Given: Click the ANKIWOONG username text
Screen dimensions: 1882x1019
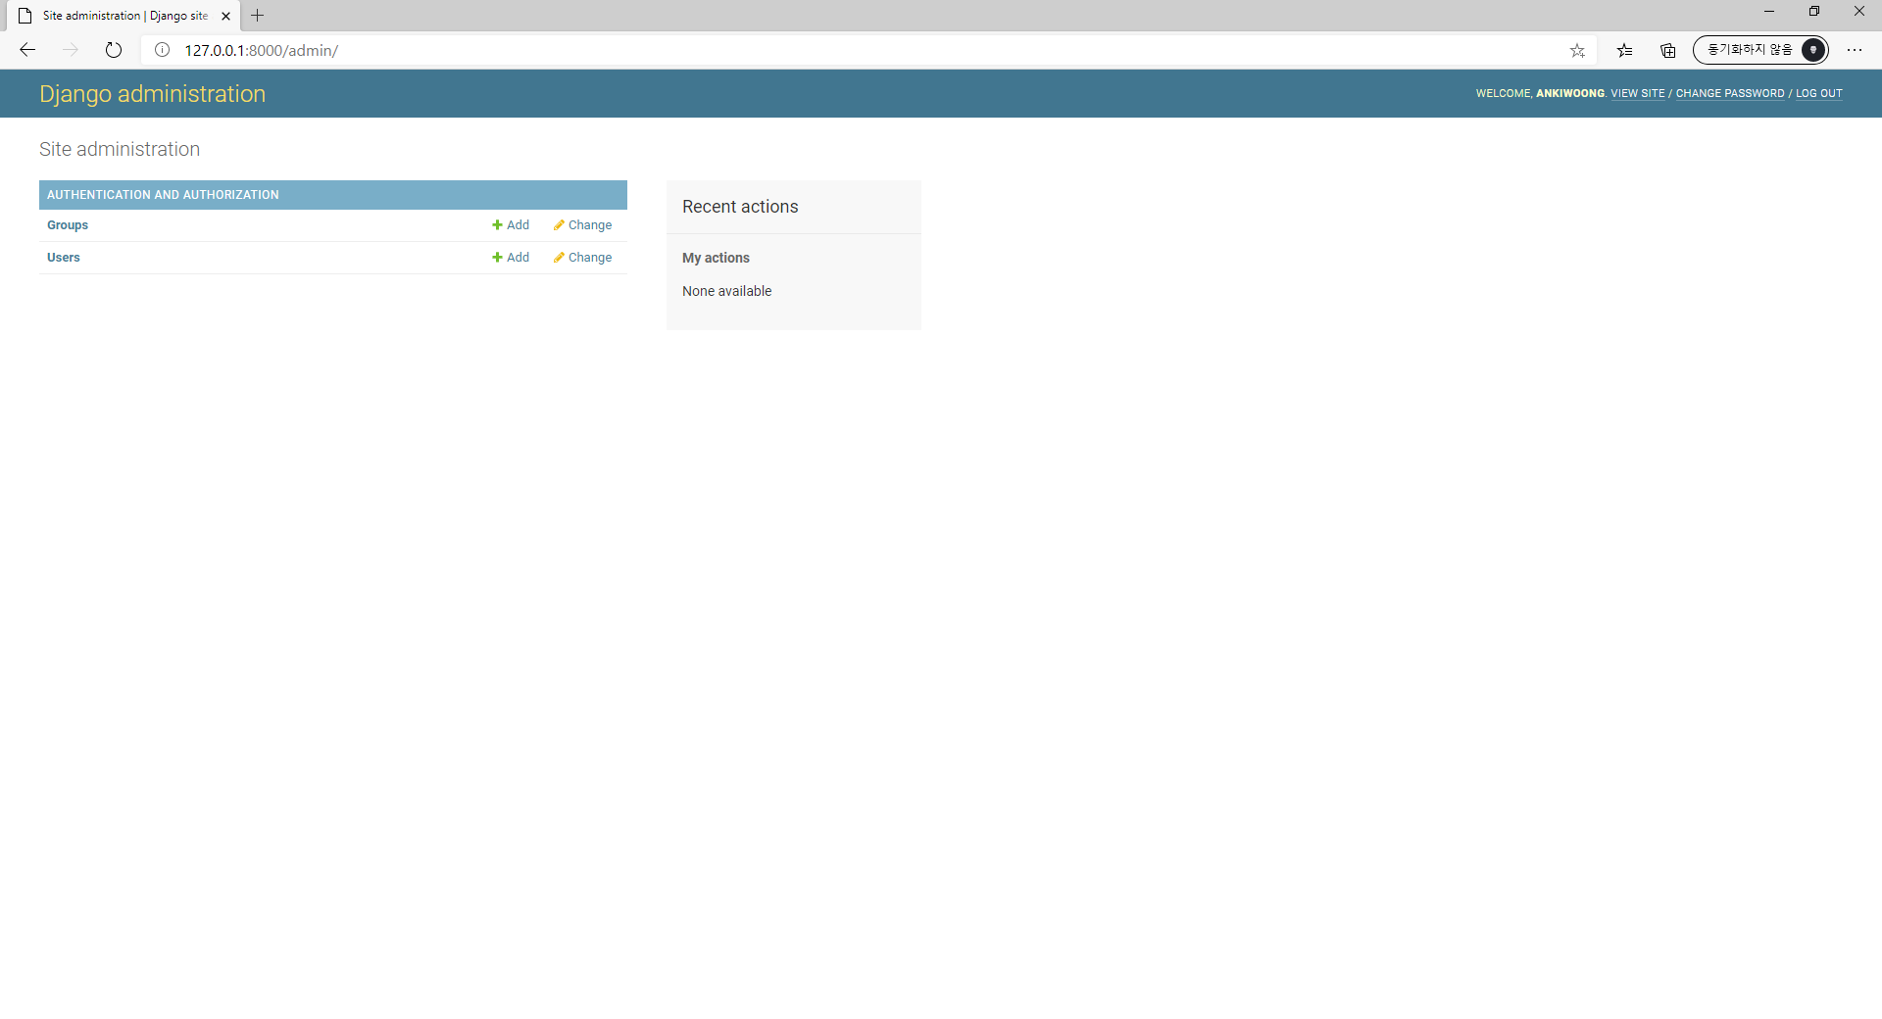Looking at the screenshot, I should (1570, 94).
